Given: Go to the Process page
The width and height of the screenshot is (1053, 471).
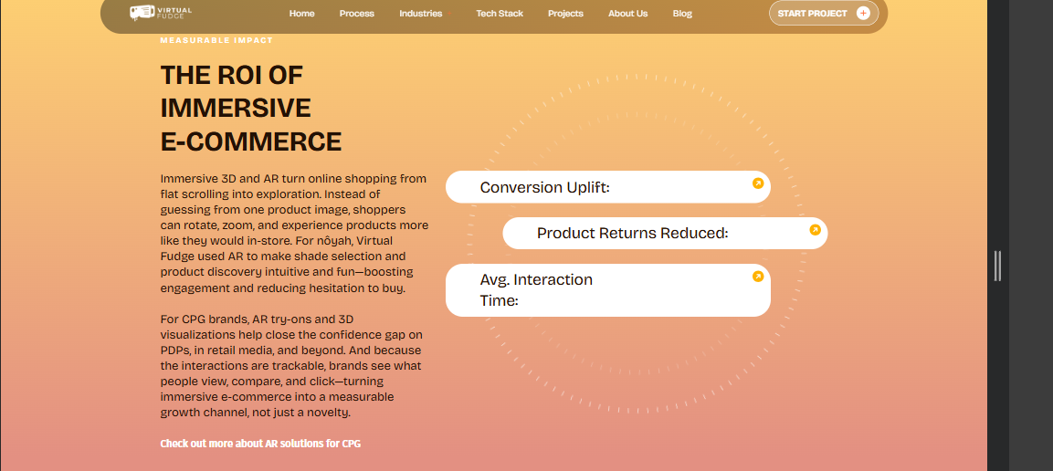Looking at the screenshot, I should (x=356, y=14).
